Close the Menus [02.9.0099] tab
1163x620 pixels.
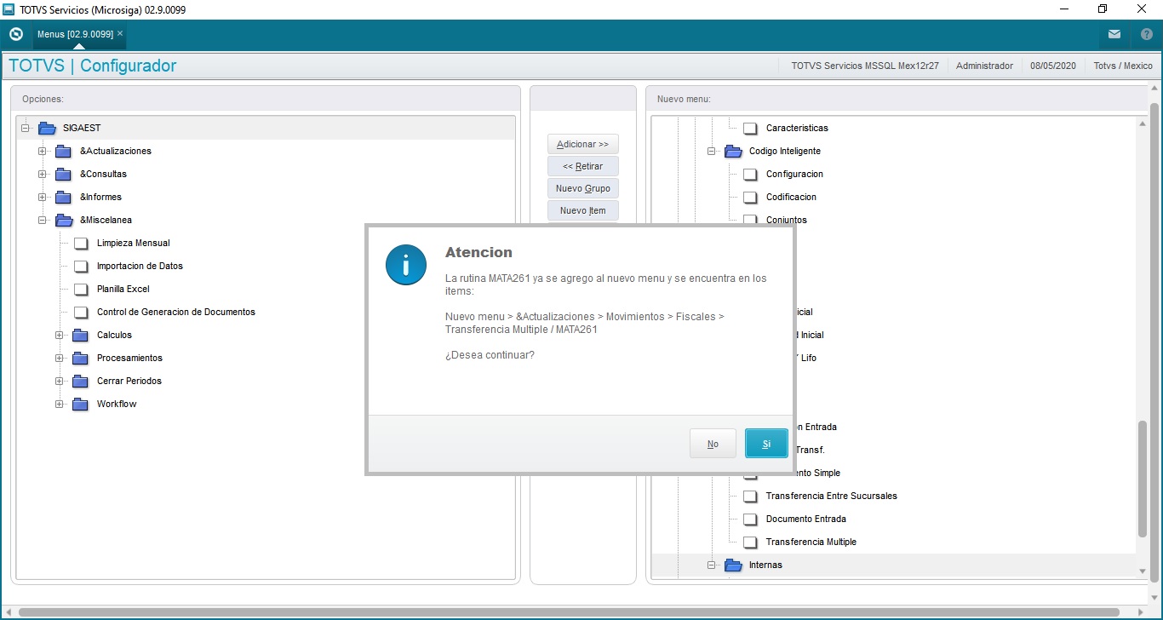click(x=120, y=33)
